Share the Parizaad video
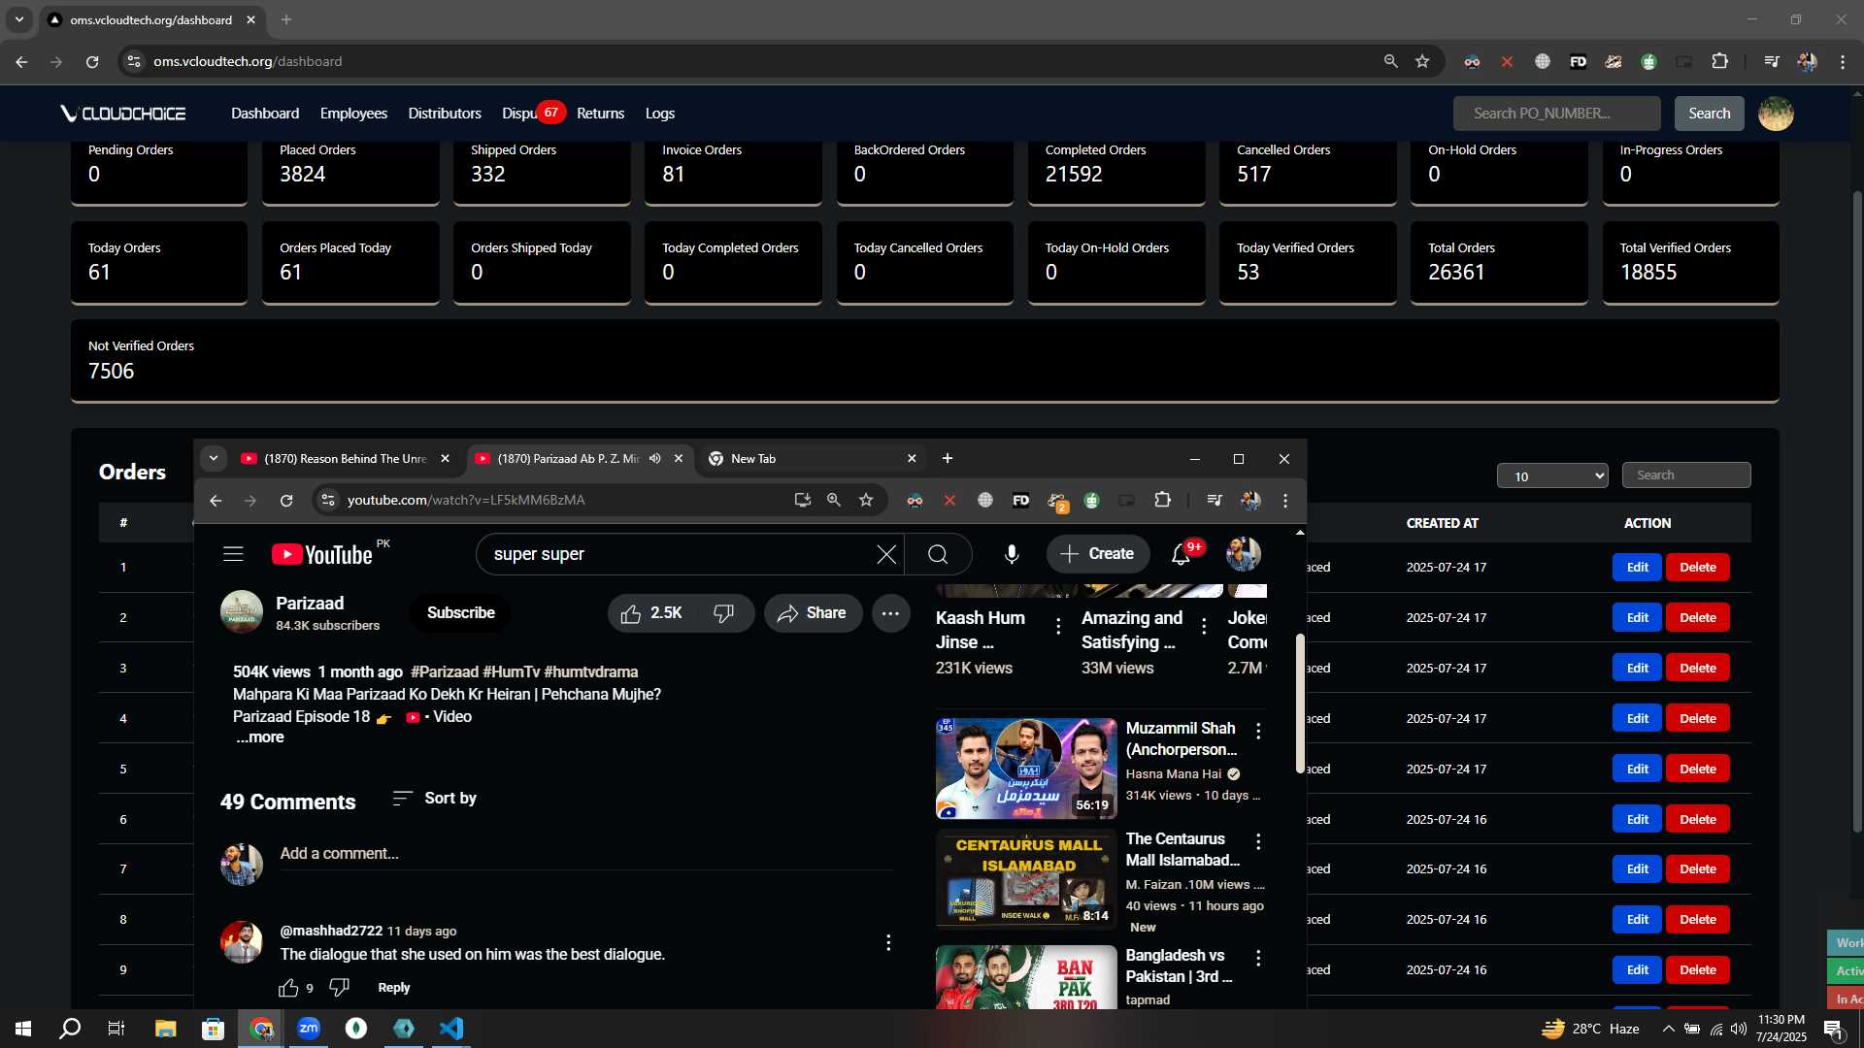 pyautogui.click(x=813, y=613)
